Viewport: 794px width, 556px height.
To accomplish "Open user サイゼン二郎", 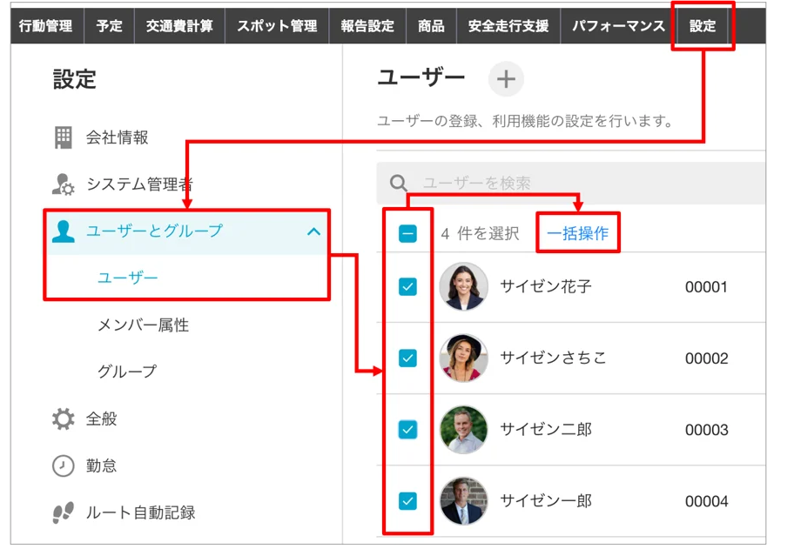I will click(546, 430).
